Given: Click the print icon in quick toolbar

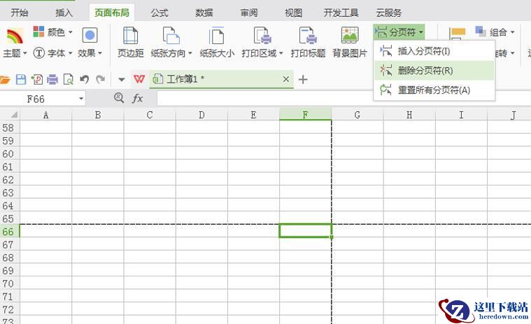Looking at the screenshot, I should click(x=52, y=80).
